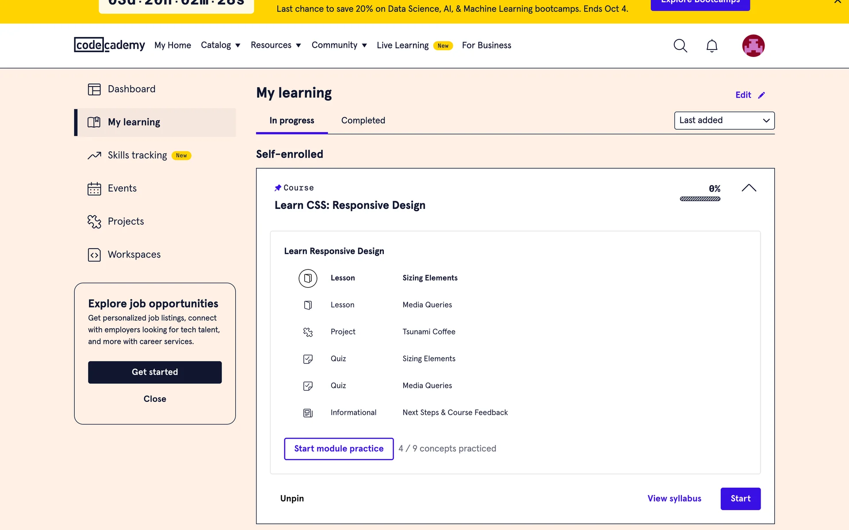Unpin the Learn CSS course

tap(292, 499)
